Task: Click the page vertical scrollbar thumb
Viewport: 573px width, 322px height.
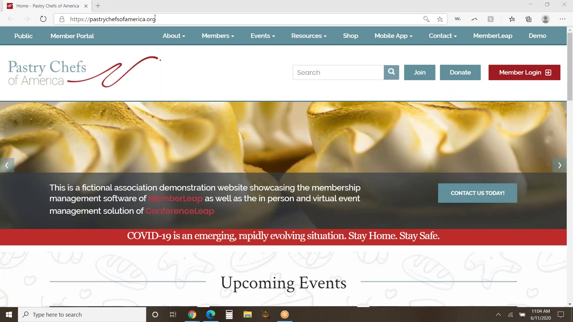Action: [x=570, y=66]
